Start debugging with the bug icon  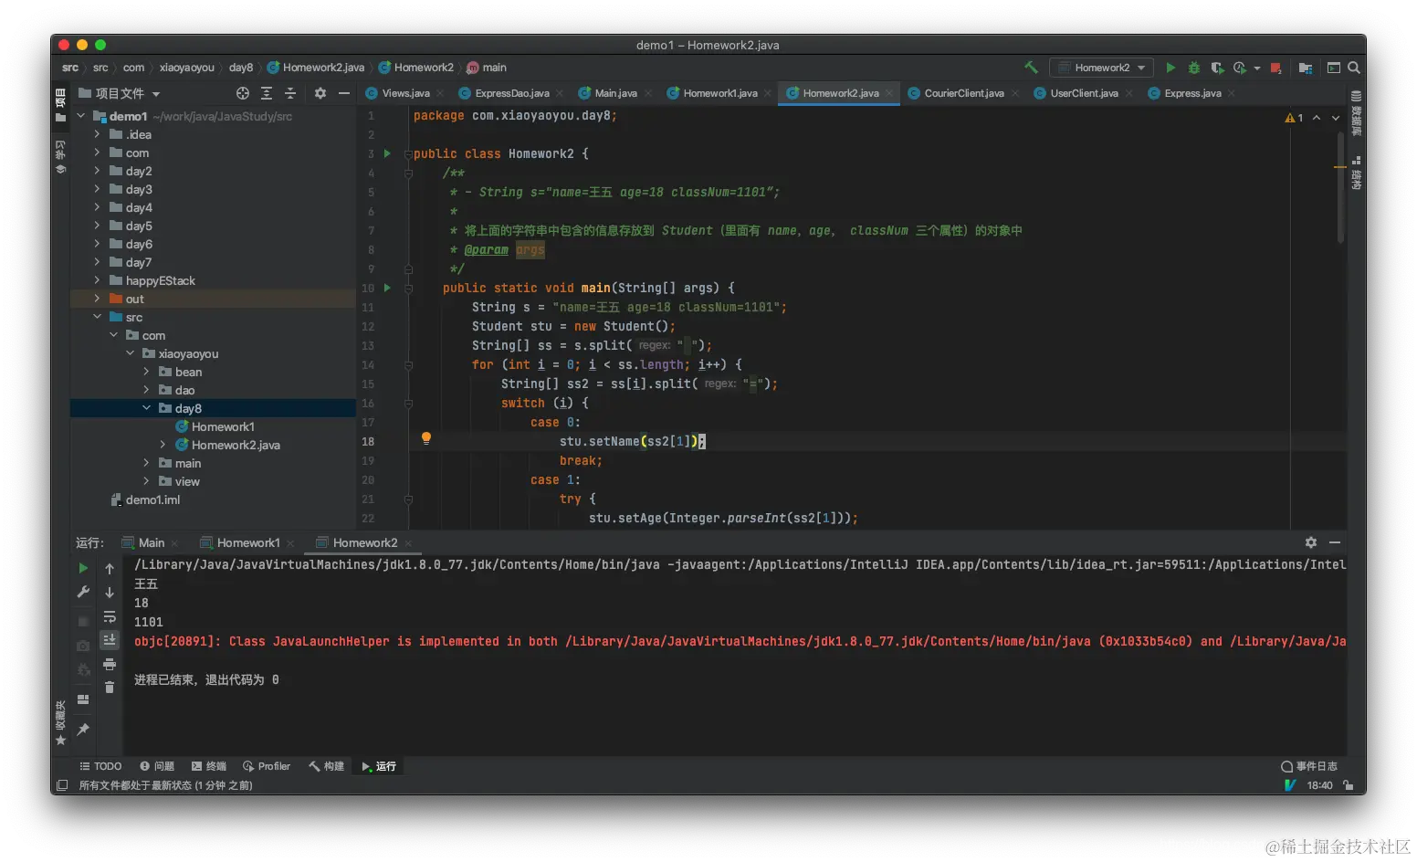pyautogui.click(x=1193, y=68)
